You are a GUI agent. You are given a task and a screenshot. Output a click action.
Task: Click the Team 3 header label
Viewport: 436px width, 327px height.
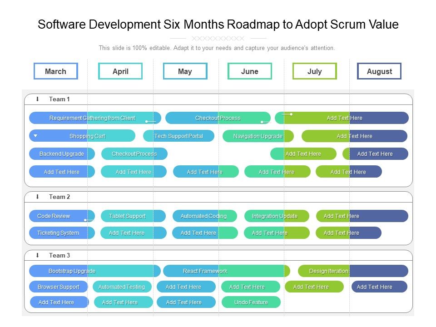tap(59, 255)
